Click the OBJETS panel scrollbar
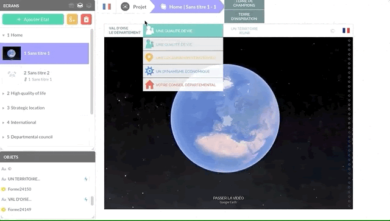The image size is (390, 221). (x=92, y=201)
